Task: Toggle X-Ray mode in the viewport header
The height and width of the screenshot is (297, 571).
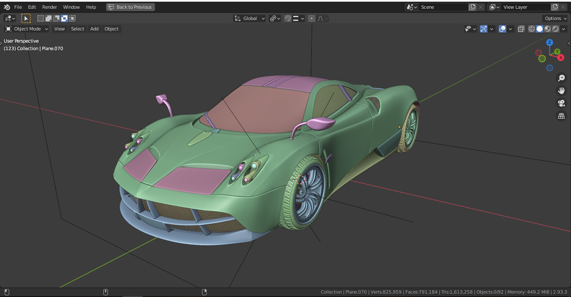Action: point(521,28)
